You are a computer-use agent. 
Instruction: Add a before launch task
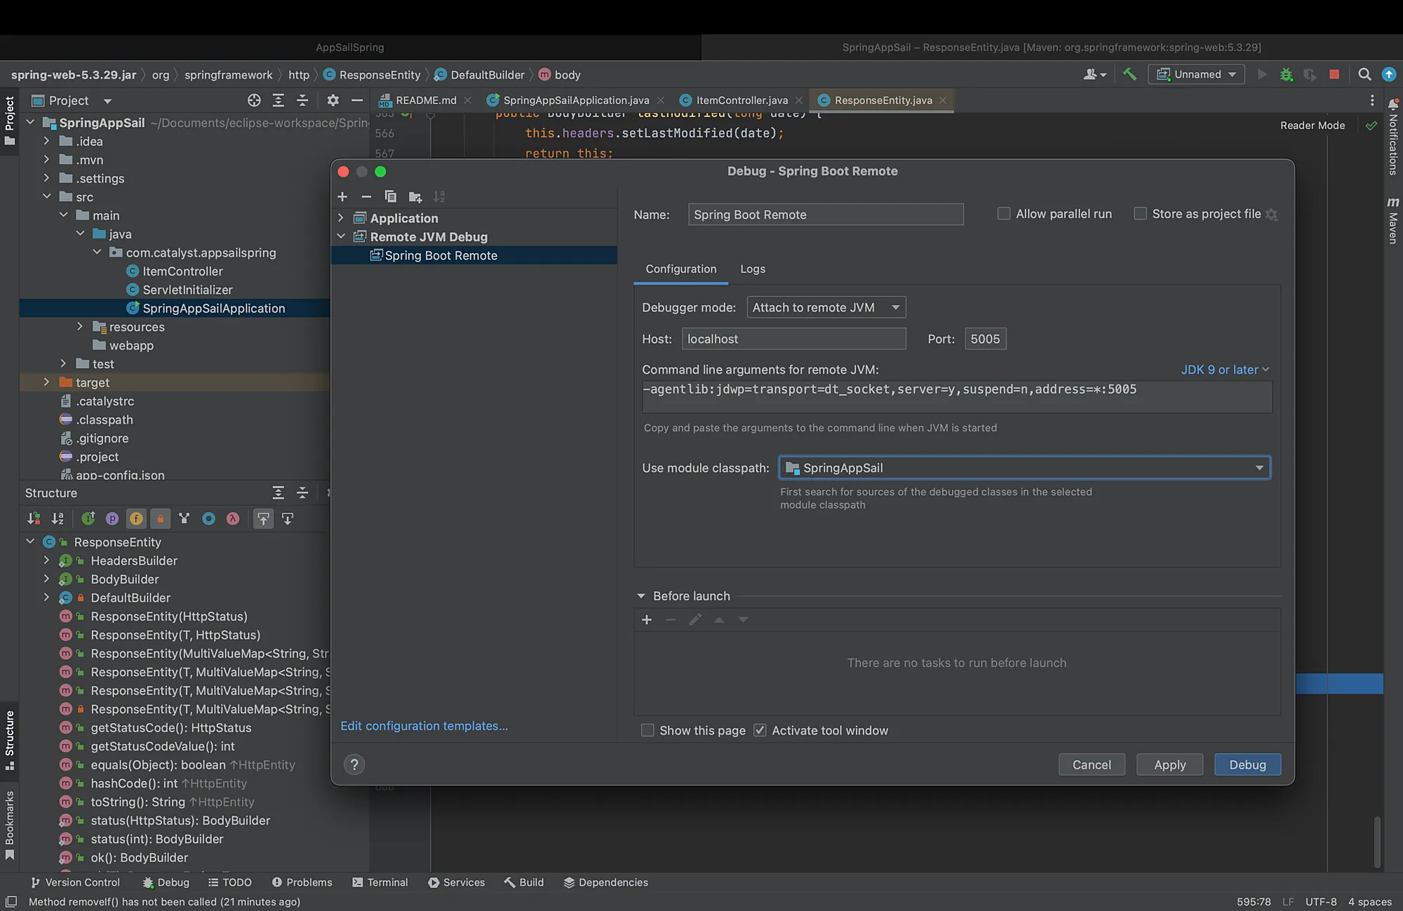647,619
